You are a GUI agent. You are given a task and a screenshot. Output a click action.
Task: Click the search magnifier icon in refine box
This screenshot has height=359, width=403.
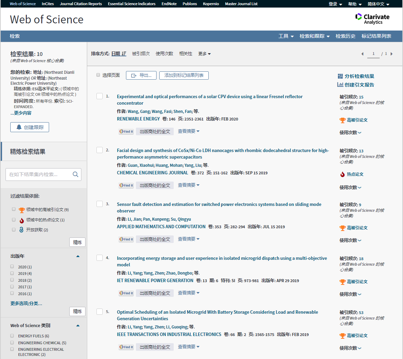click(75, 174)
